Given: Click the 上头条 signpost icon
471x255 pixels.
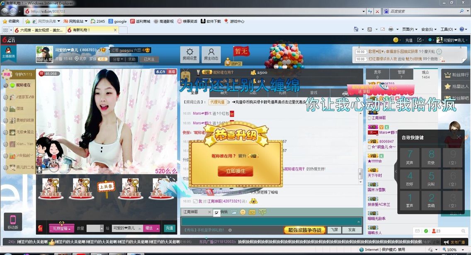Looking at the screenshot, I should click(x=106, y=188).
